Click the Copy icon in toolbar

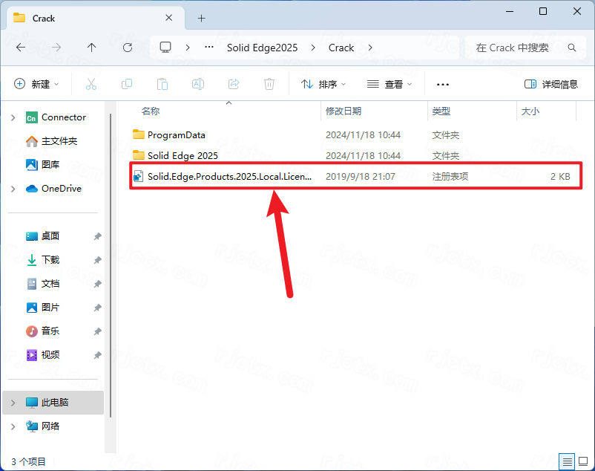click(x=127, y=85)
